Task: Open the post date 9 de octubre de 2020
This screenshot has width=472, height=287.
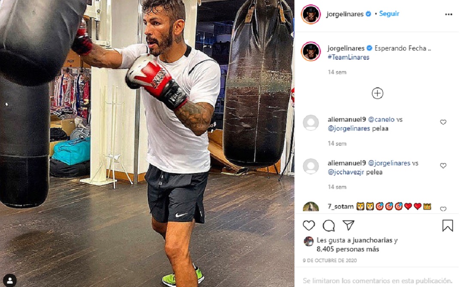Action: pos(330,260)
